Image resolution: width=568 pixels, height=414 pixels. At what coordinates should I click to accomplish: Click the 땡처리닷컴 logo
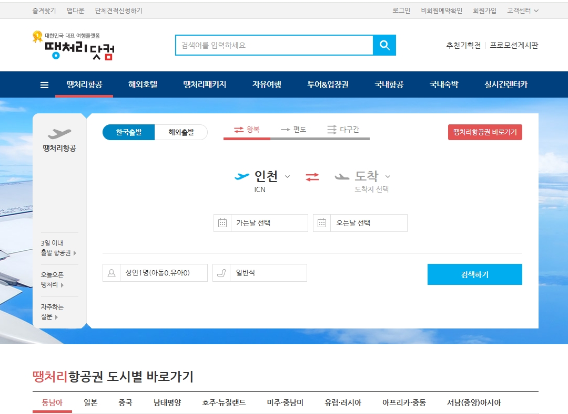coord(74,46)
